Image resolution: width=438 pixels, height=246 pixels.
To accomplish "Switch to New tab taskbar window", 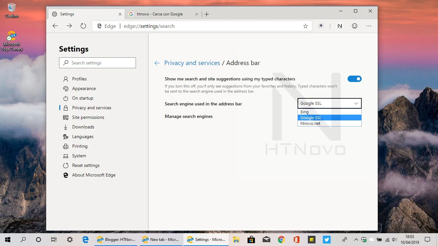I will 161,239.
